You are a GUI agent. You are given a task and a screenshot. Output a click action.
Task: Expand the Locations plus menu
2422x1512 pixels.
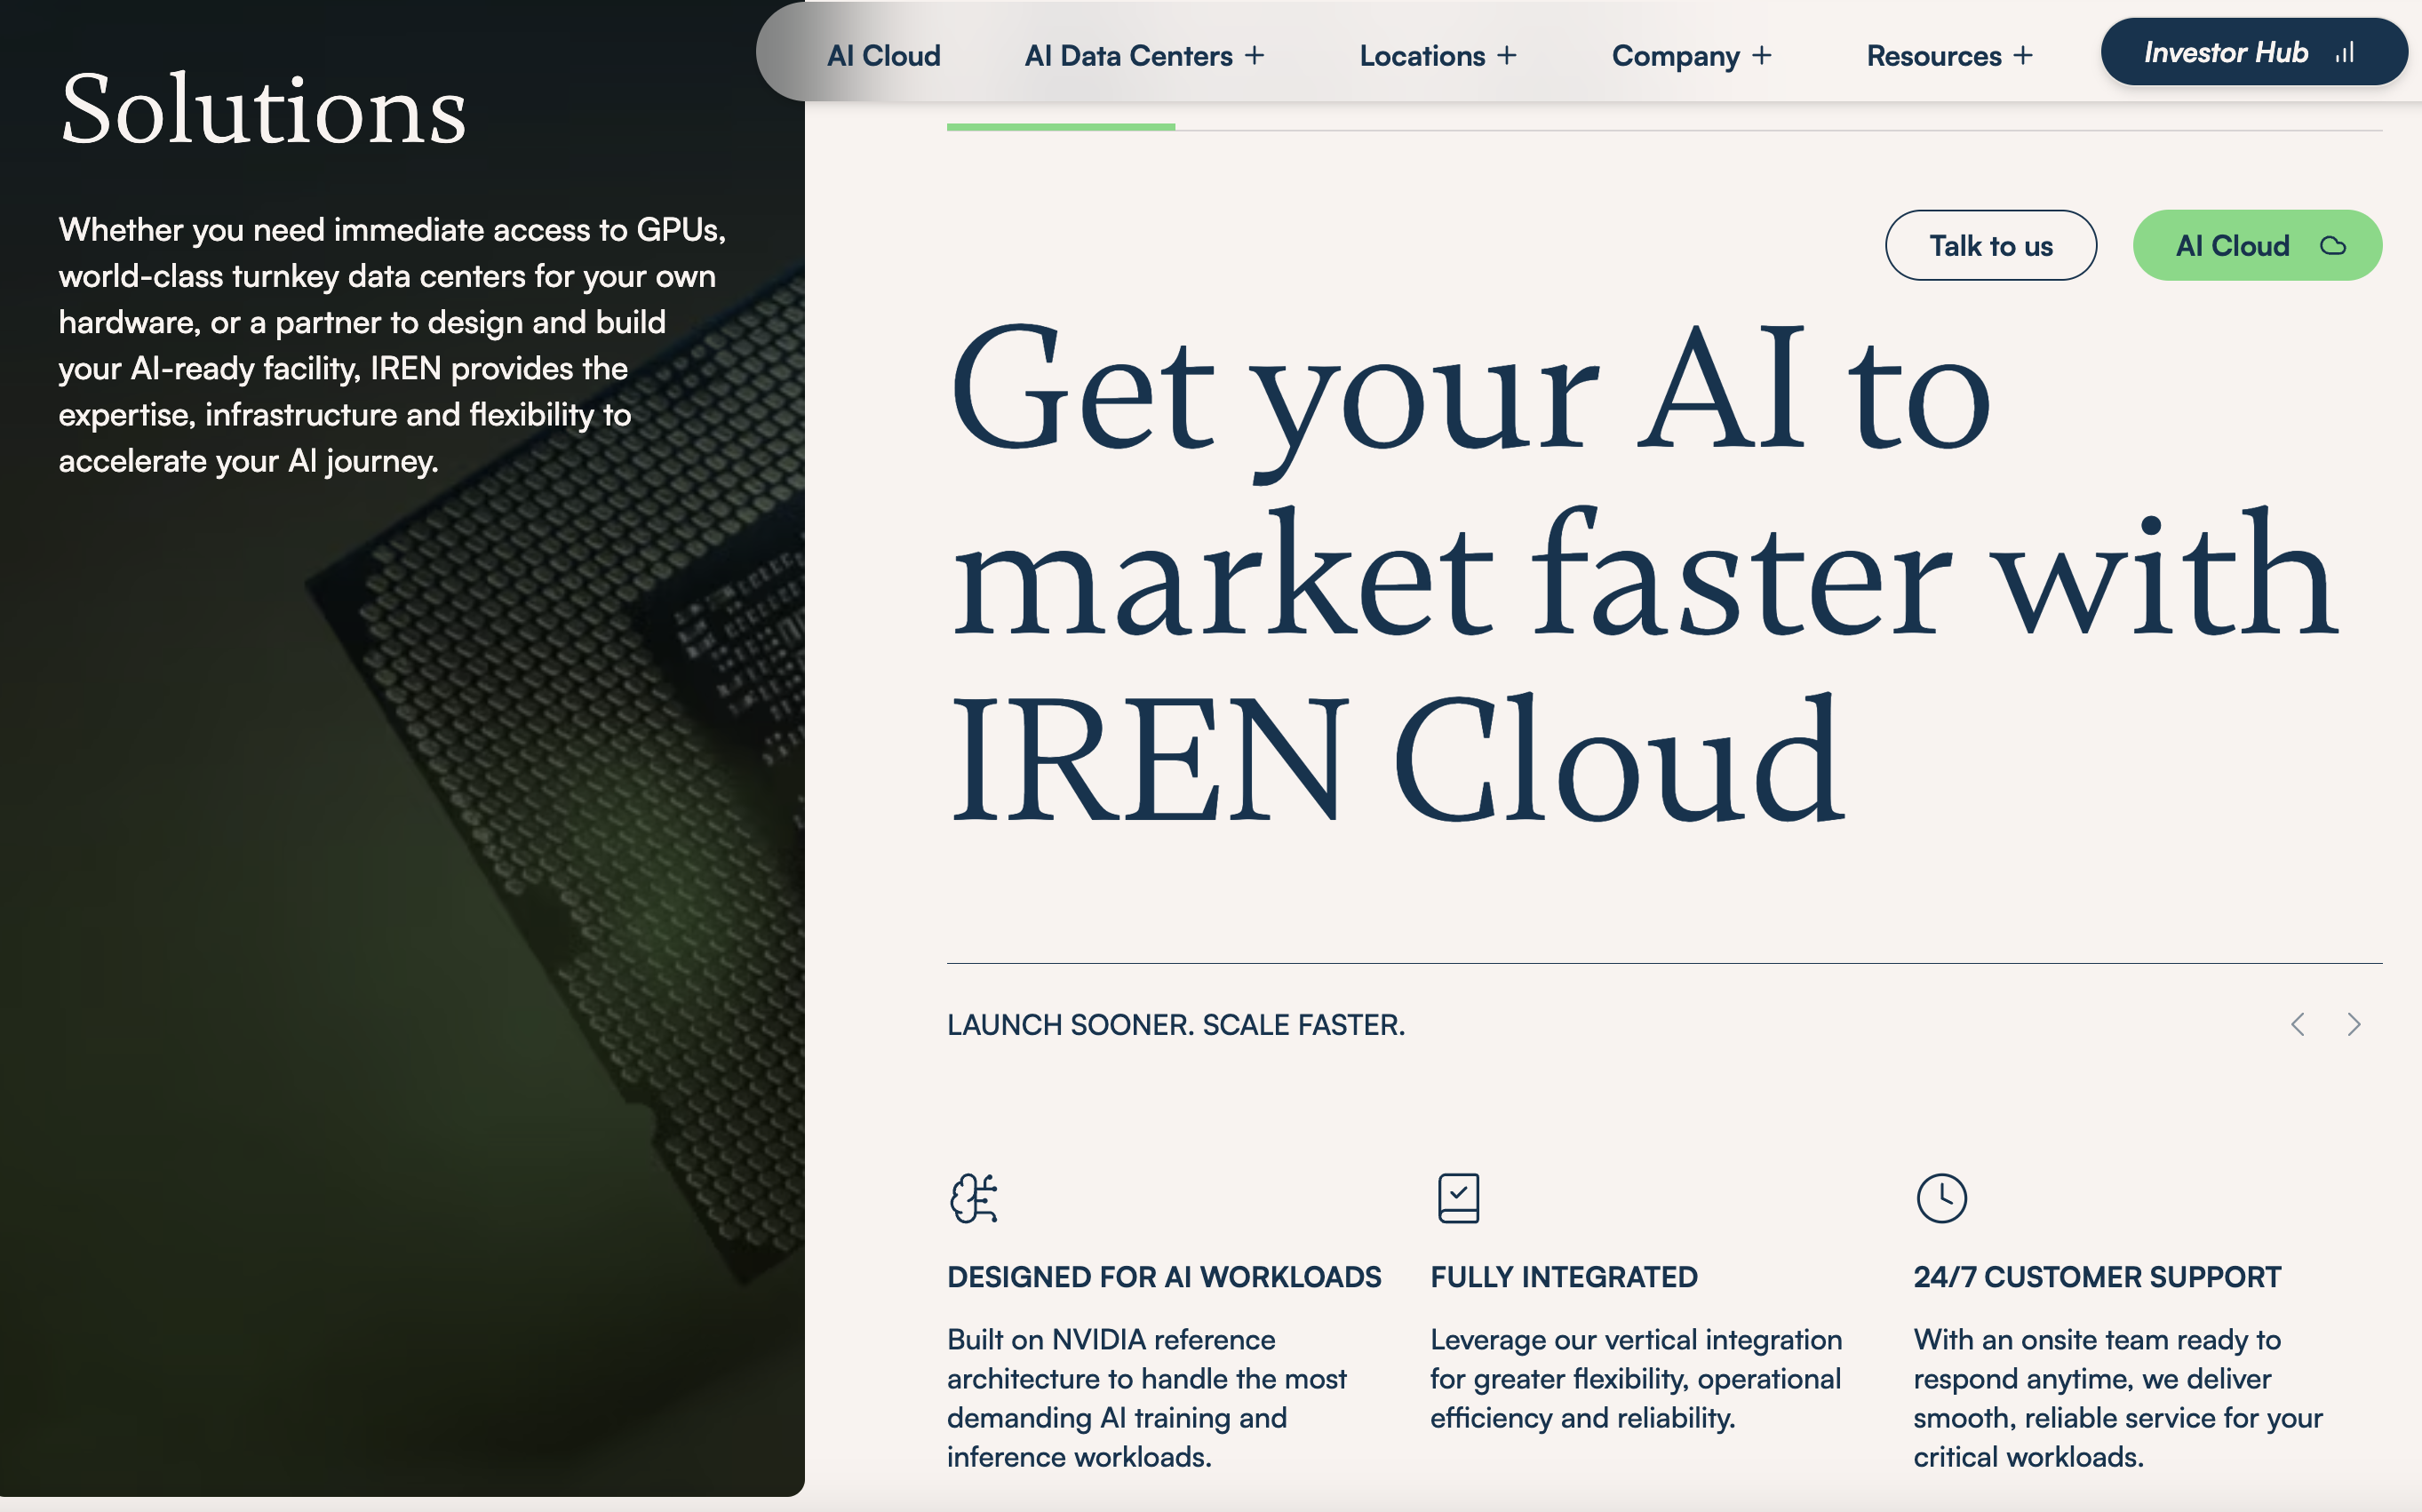[x=1507, y=56]
